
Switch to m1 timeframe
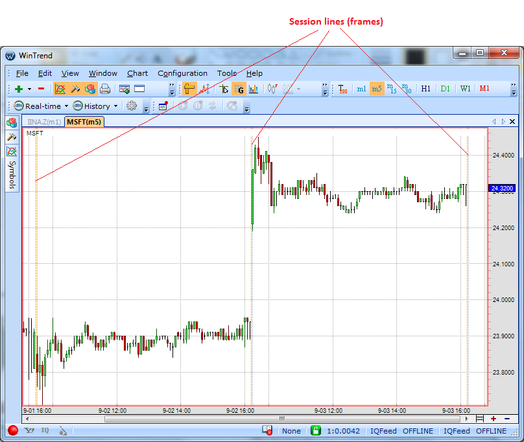click(361, 89)
